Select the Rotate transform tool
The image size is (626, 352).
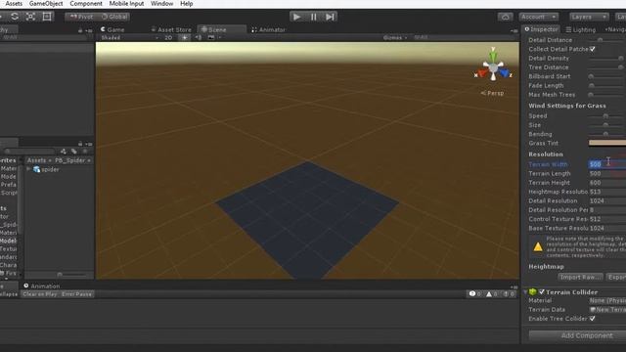15,17
